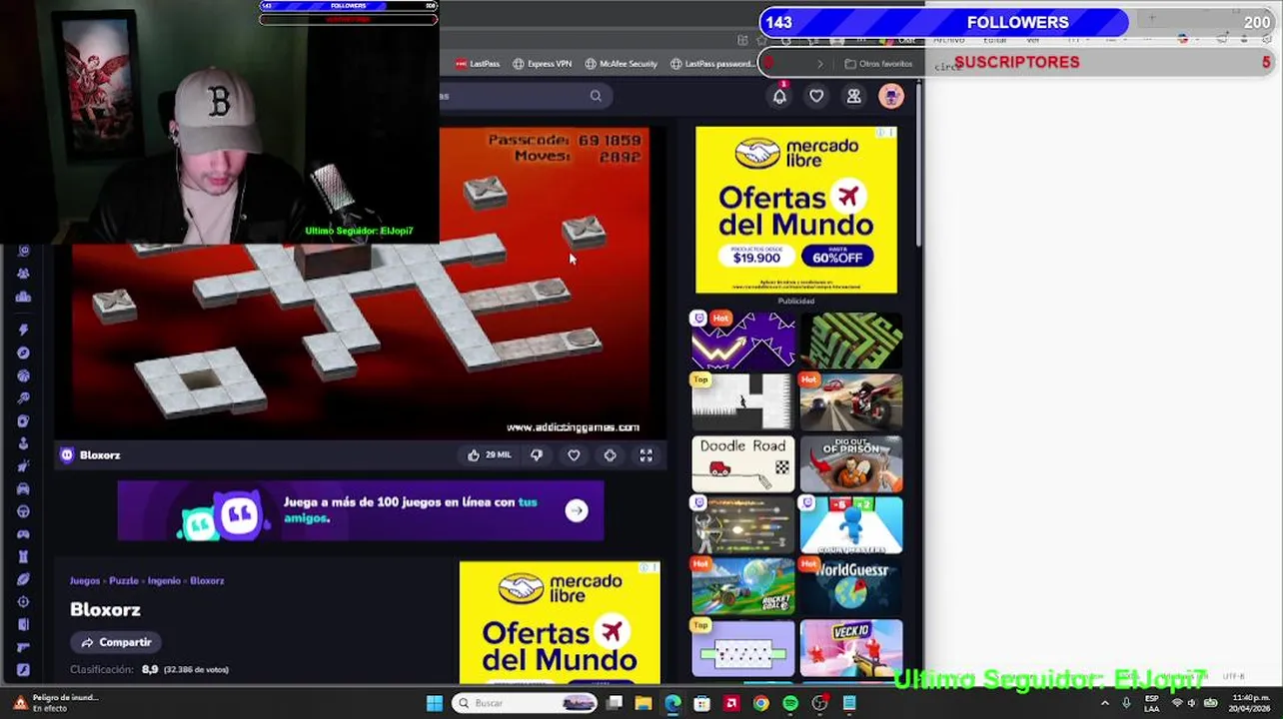
Task: Open the user profile avatar
Action: [x=890, y=96]
